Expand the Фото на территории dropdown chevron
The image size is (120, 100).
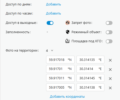(x=52, y=51)
